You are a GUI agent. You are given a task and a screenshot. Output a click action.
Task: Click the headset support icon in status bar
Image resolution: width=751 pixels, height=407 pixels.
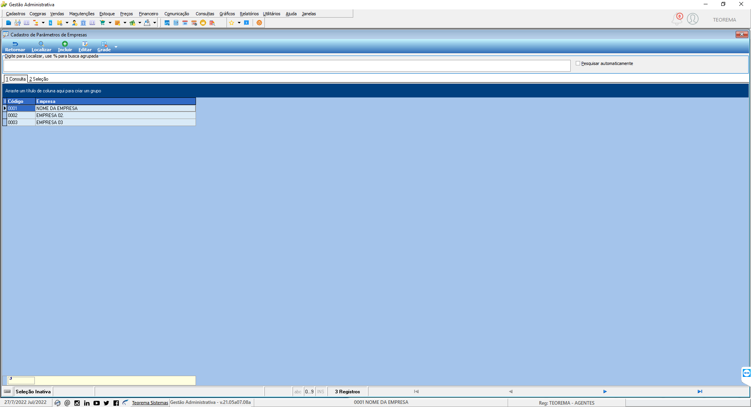pyautogui.click(x=57, y=403)
